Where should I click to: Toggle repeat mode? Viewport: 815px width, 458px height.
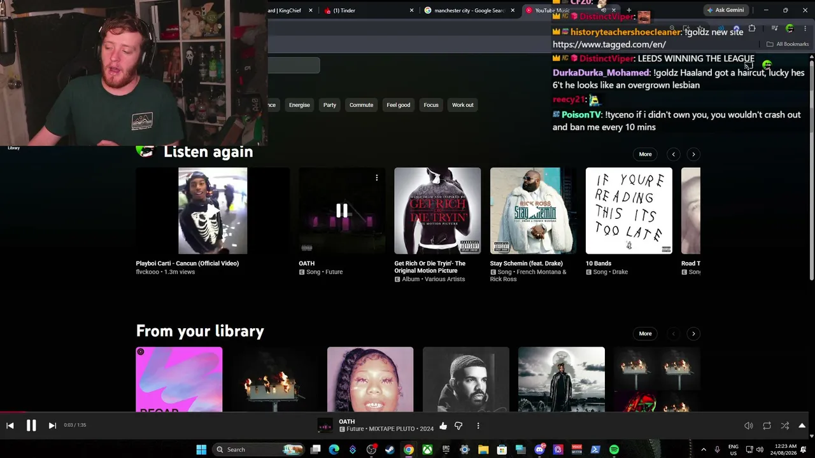pyautogui.click(x=767, y=426)
